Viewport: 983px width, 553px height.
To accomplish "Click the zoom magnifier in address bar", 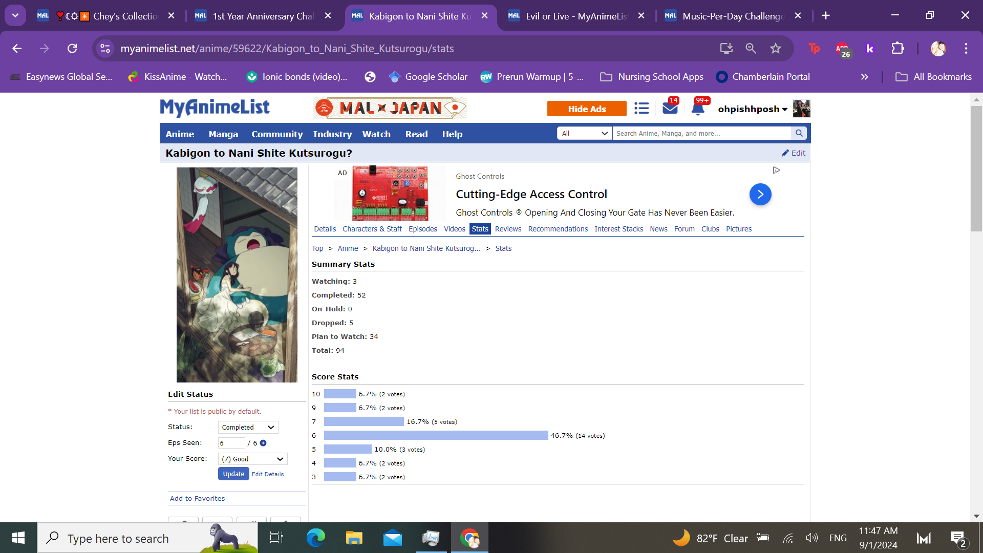I will pos(751,48).
